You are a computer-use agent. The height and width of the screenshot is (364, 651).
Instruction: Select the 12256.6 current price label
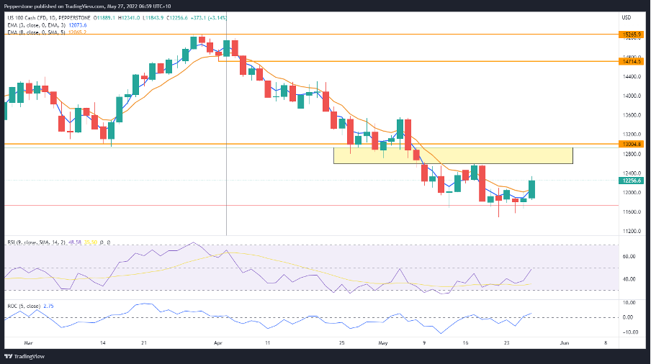pyautogui.click(x=631, y=181)
